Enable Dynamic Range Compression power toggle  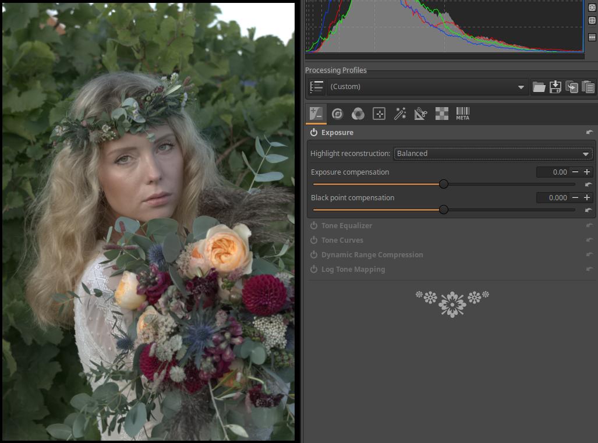pos(314,255)
